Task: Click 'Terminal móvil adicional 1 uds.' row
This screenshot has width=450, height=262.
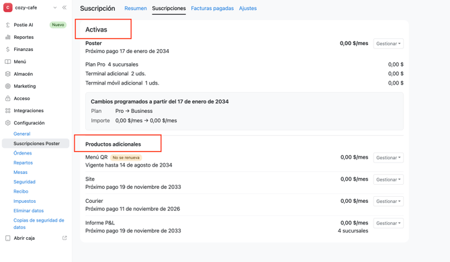Action: 244,83
